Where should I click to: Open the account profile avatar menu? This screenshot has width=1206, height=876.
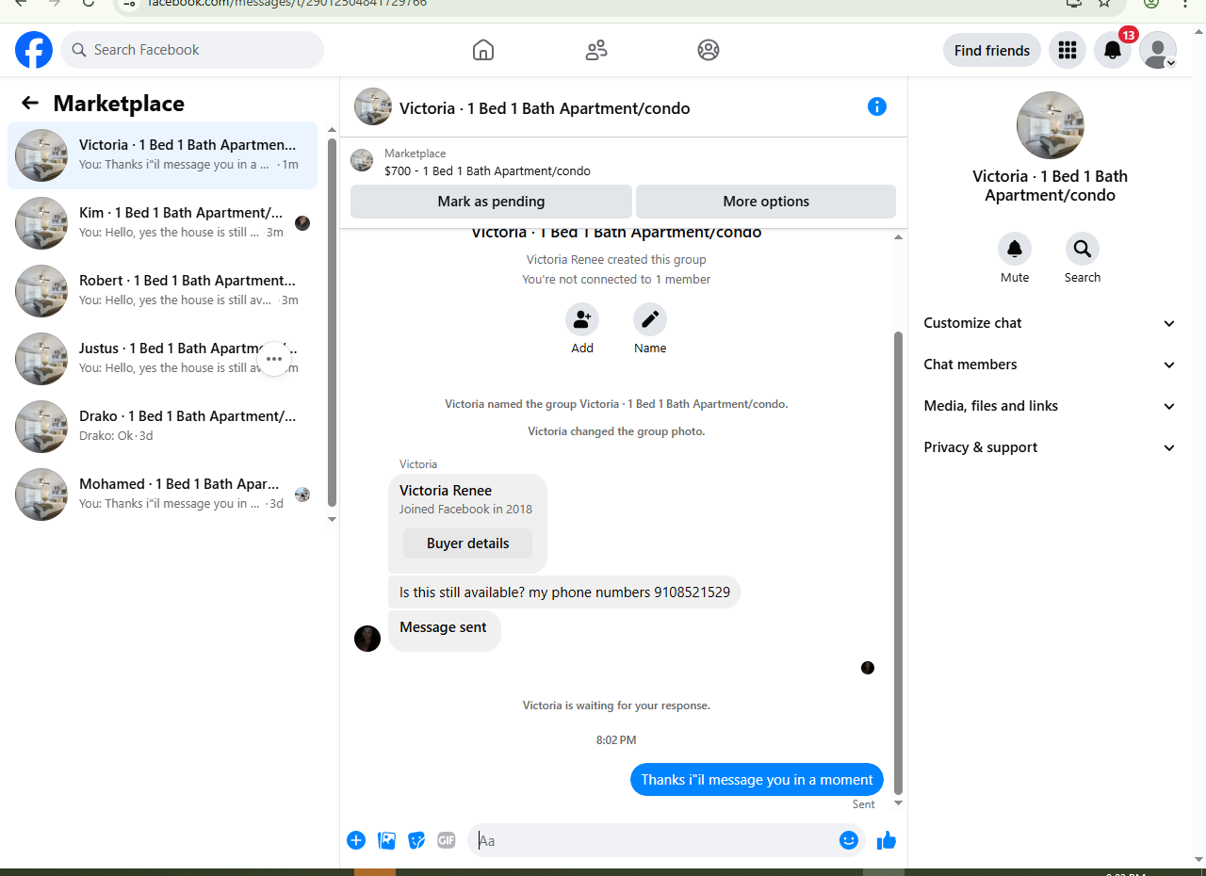[x=1158, y=50]
